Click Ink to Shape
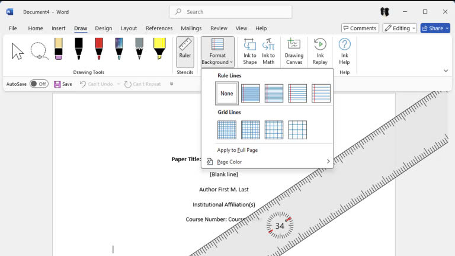 pos(250,52)
